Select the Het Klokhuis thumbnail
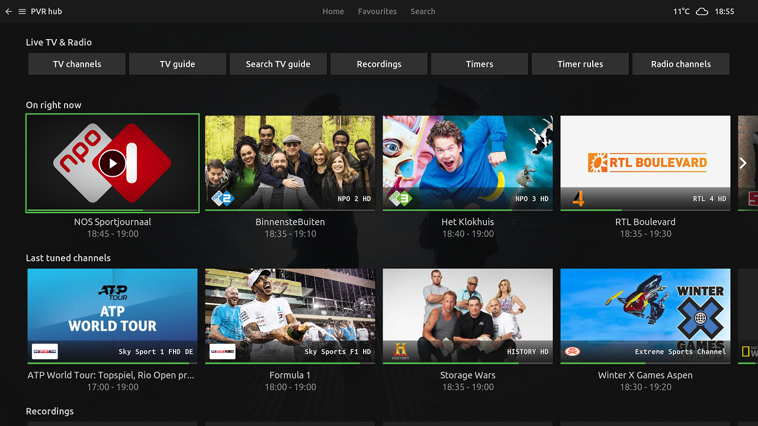758x426 pixels. point(468,163)
